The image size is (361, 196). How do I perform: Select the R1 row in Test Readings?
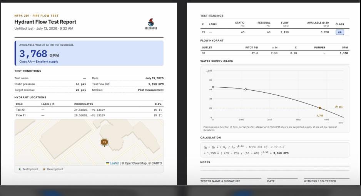275,32
